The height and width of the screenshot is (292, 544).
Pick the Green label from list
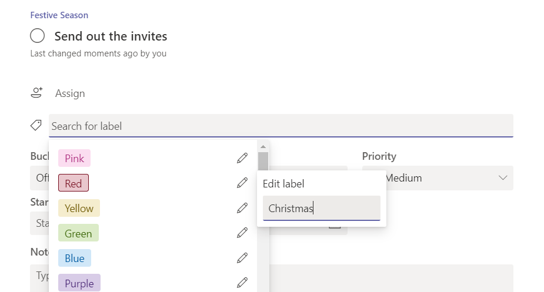pyautogui.click(x=78, y=233)
